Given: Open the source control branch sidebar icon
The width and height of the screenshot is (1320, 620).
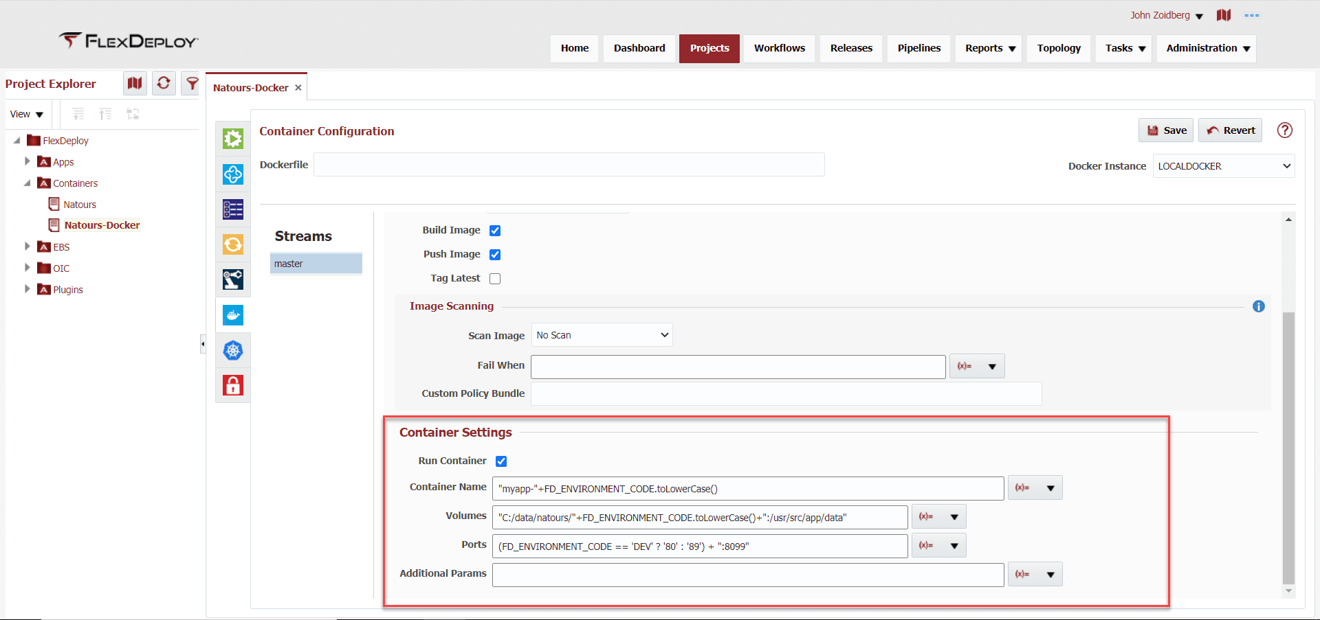Looking at the screenshot, I should [233, 279].
